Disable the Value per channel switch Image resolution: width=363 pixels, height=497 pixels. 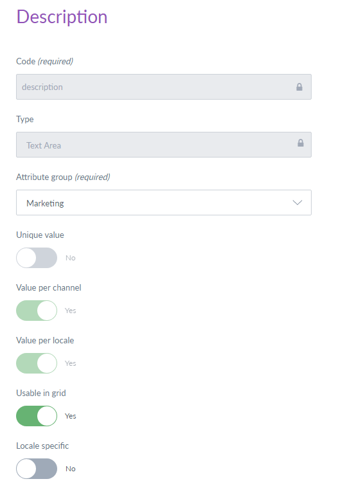coord(37,311)
